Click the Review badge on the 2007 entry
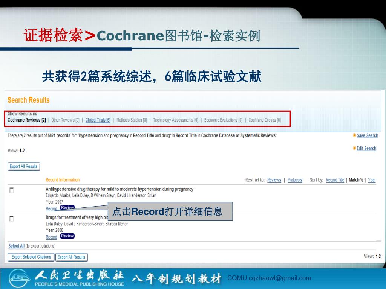Viewport: 386px width, 289px height. click(67, 207)
